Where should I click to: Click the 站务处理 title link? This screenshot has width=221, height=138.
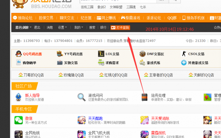158,95
